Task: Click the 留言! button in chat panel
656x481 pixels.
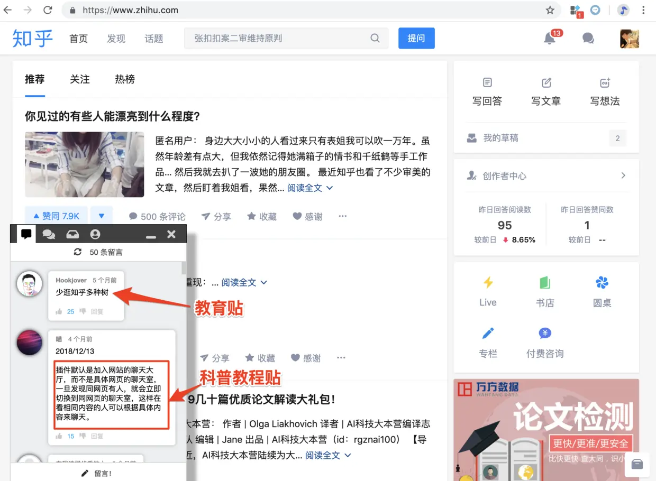Action: [x=98, y=473]
